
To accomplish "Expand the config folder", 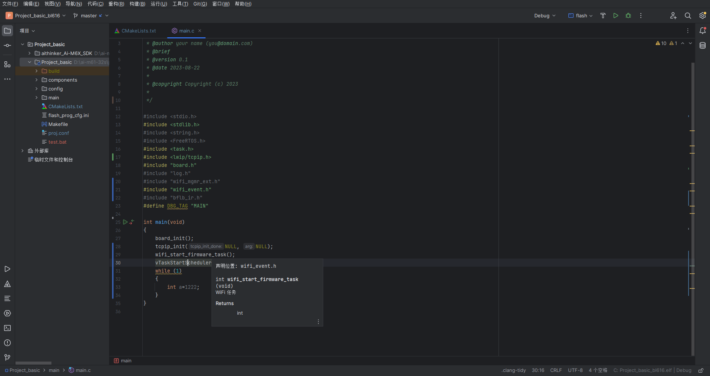I will (37, 89).
